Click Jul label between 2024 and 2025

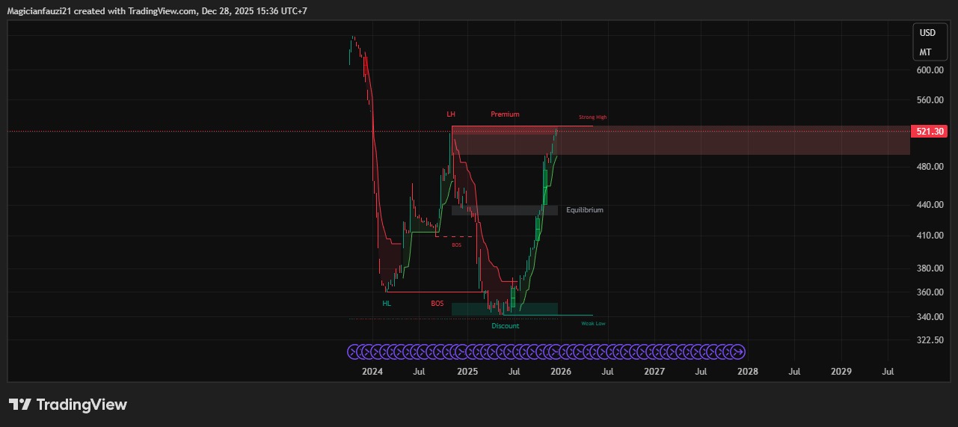pos(420,371)
